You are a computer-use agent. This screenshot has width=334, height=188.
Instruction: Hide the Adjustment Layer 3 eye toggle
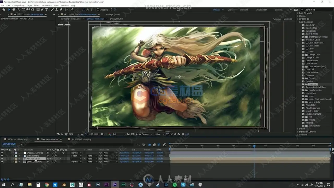2,153
